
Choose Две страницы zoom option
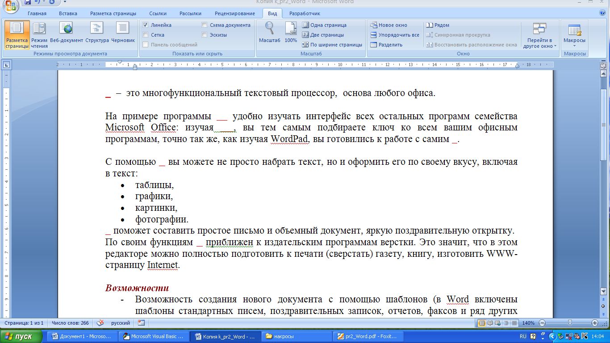coord(323,35)
